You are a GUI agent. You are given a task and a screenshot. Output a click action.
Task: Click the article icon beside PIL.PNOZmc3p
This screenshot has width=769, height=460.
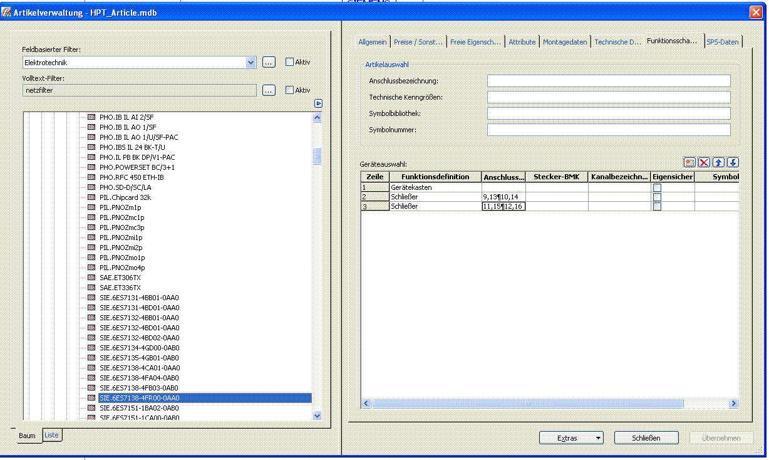[91, 227]
